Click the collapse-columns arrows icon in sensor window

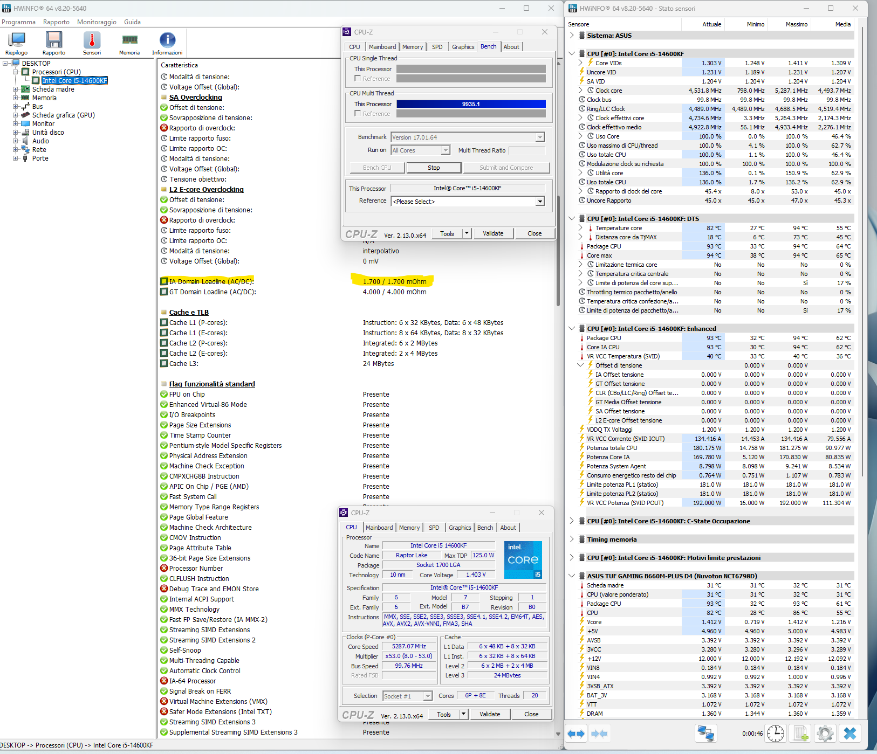[x=599, y=734]
